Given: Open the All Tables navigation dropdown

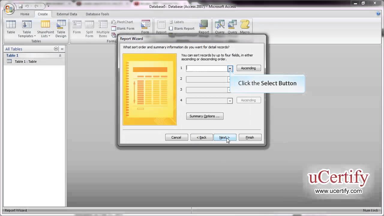Looking at the screenshot, I should (x=56, y=49).
